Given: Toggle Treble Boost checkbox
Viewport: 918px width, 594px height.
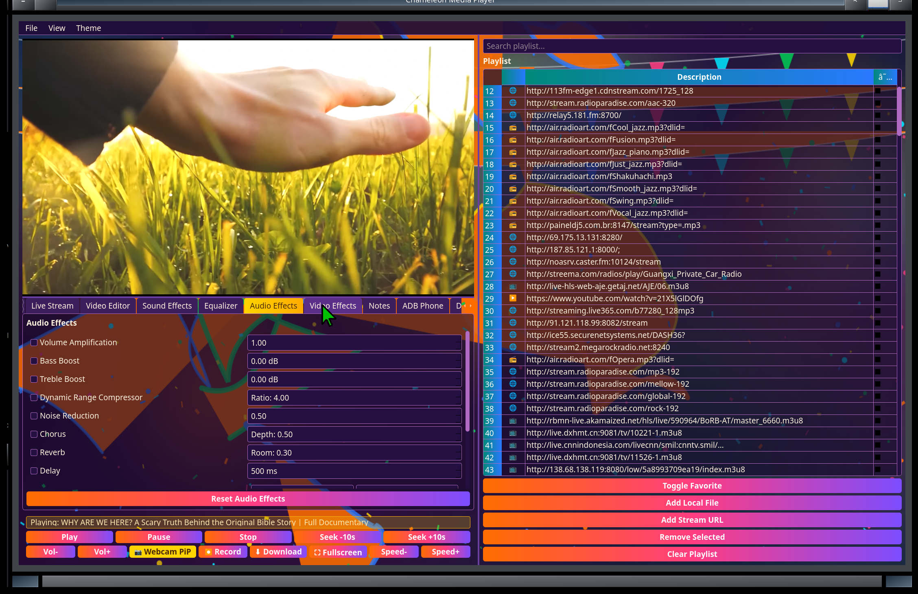Looking at the screenshot, I should tap(34, 379).
